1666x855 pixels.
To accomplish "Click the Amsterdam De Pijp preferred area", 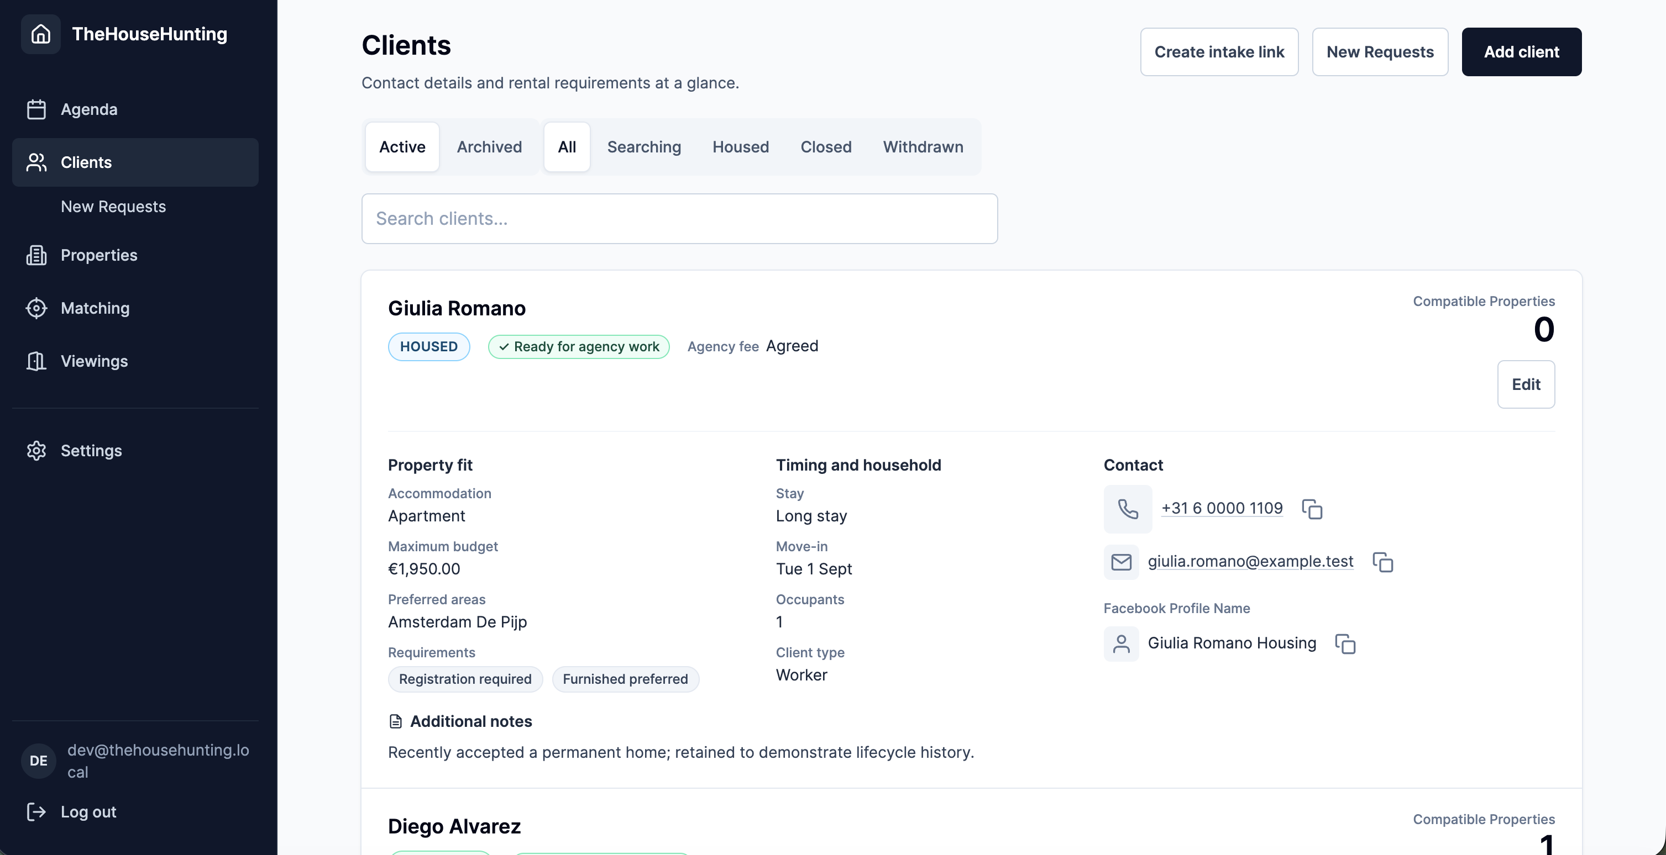I will coord(458,622).
